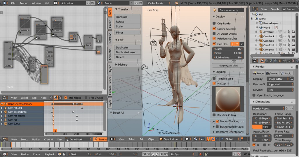Open the Object properties cube icon

coord(280,61)
